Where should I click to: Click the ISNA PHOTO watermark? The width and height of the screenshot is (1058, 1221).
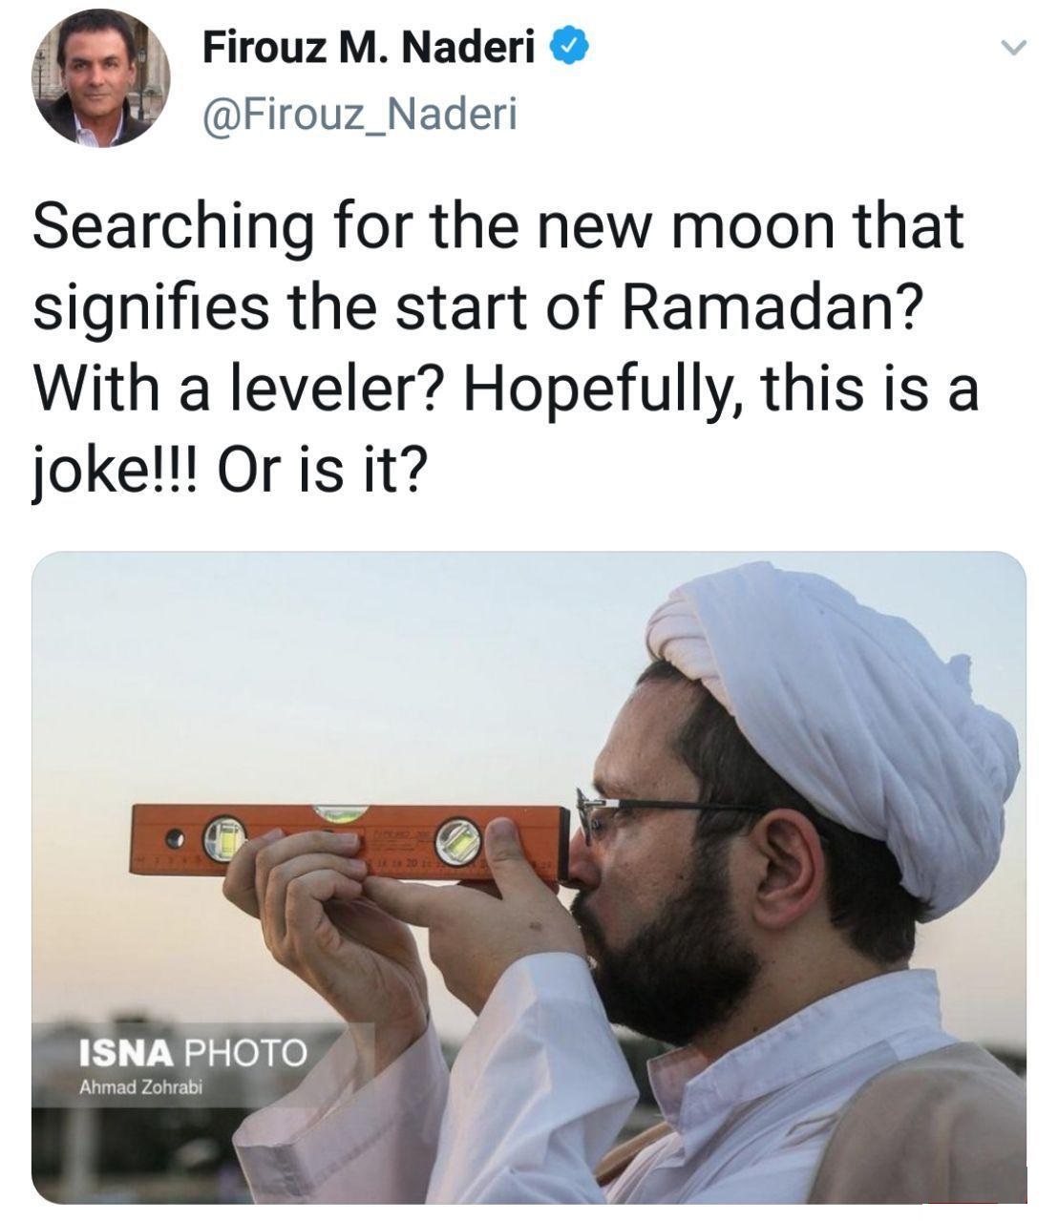click(x=192, y=1052)
